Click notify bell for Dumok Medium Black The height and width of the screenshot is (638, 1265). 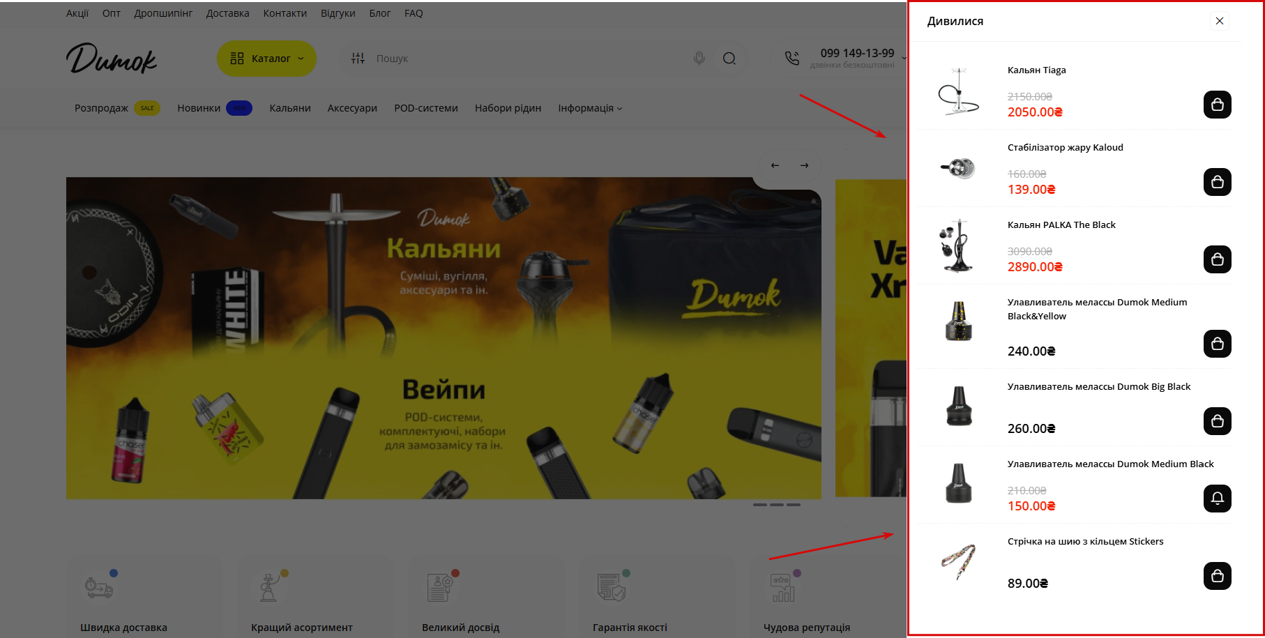[x=1218, y=499]
